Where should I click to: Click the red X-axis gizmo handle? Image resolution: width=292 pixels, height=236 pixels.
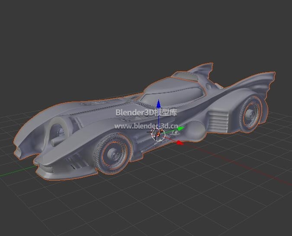pyautogui.click(x=180, y=143)
